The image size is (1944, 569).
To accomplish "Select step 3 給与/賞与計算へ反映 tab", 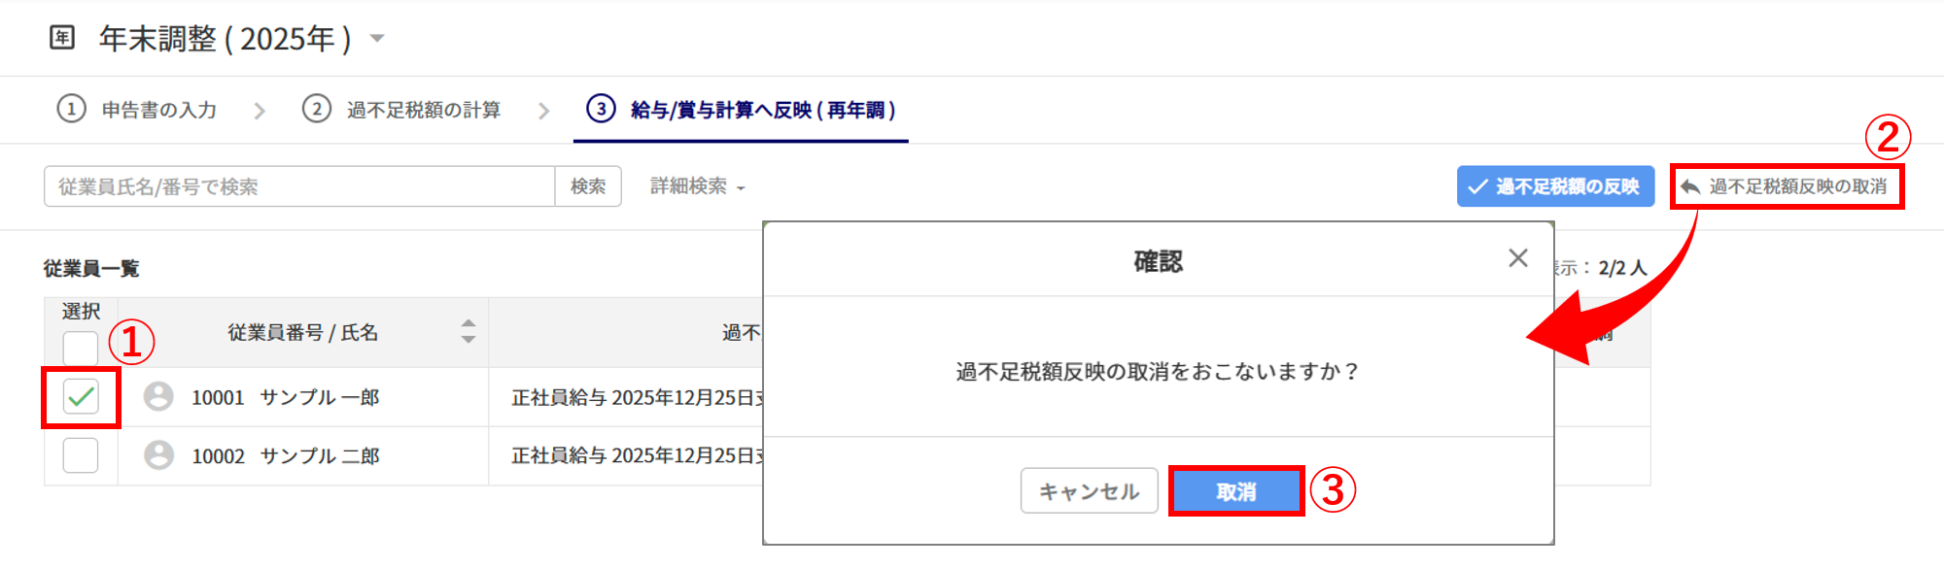I will [742, 110].
